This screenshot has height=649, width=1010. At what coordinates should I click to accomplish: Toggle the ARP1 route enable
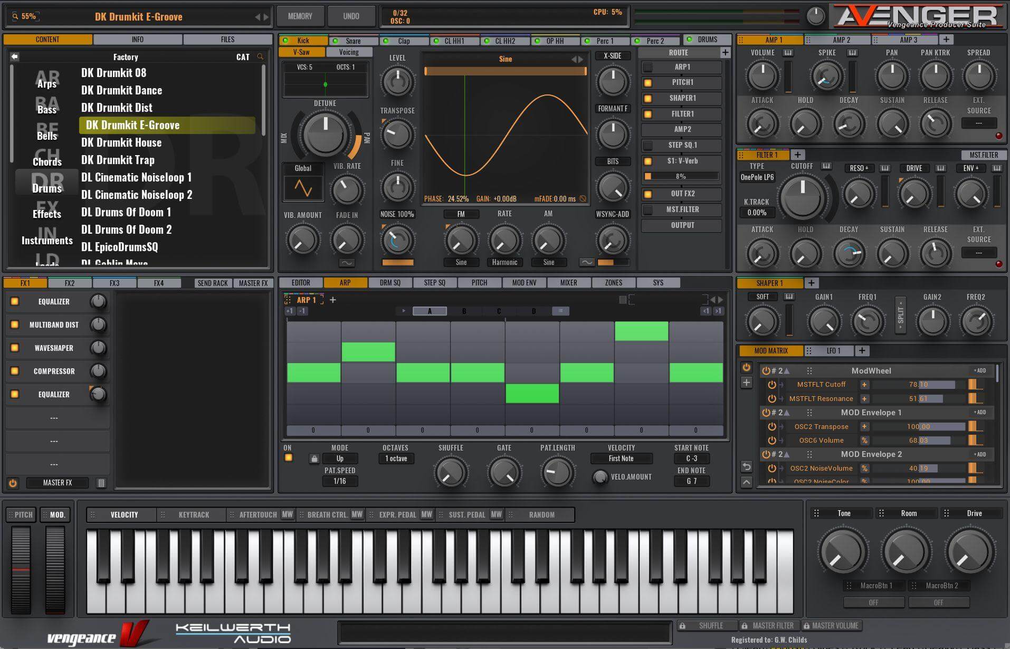point(647,67)
